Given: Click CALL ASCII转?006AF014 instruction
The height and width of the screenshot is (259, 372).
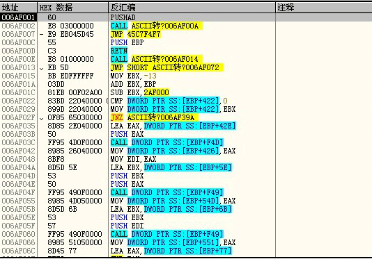Looking at the screenshot, I should tap(156, 59).
